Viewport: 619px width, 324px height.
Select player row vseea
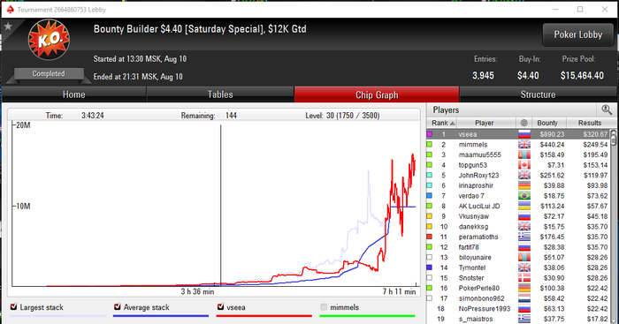pyautogui.click(x=518, y=134)
